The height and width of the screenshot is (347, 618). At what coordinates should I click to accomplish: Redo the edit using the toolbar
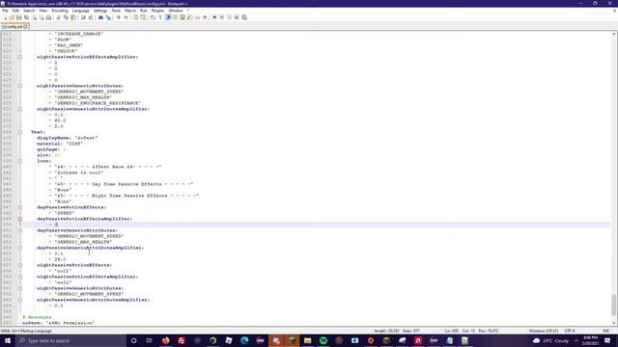coord(91,17)
